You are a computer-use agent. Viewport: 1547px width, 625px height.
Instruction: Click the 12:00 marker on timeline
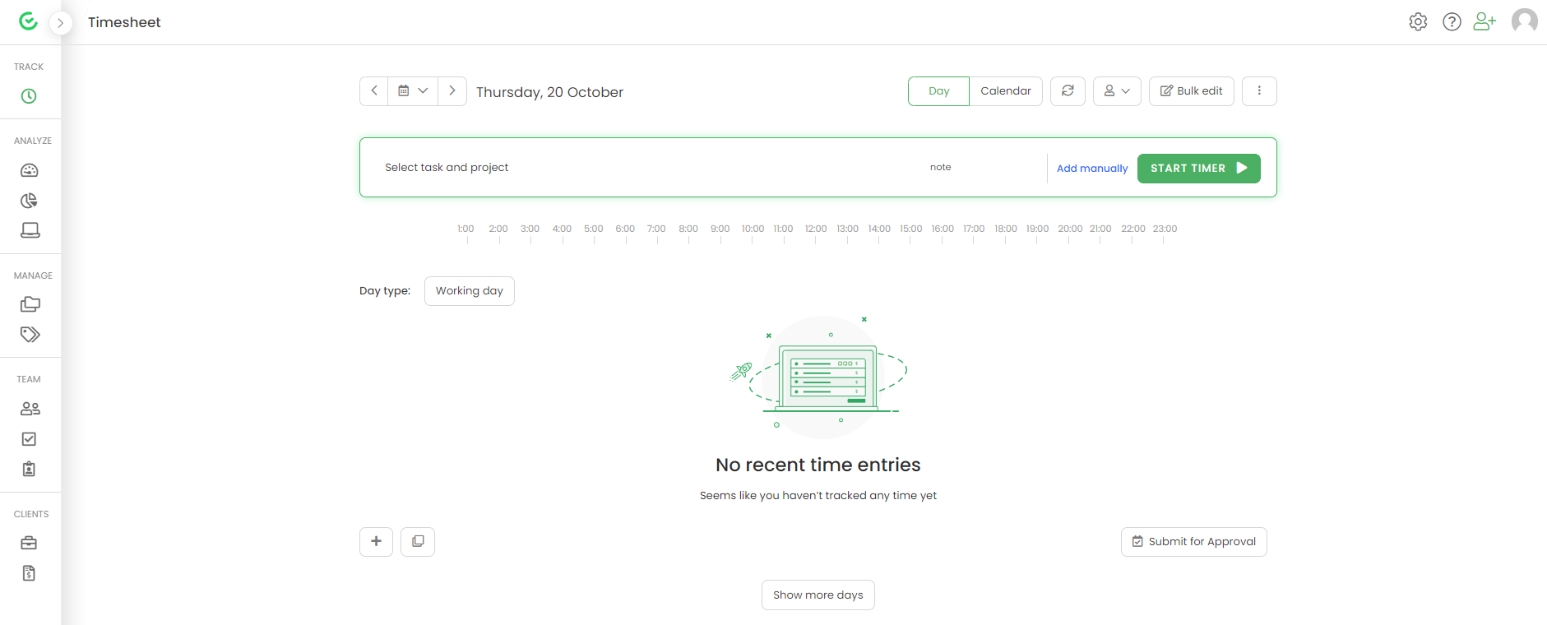[816, 229]
